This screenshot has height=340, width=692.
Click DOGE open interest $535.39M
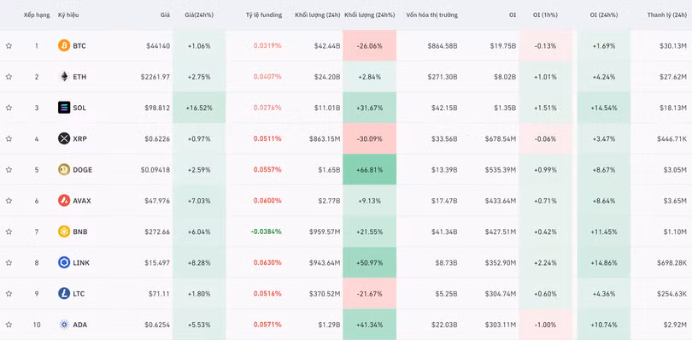click(501, 169)
